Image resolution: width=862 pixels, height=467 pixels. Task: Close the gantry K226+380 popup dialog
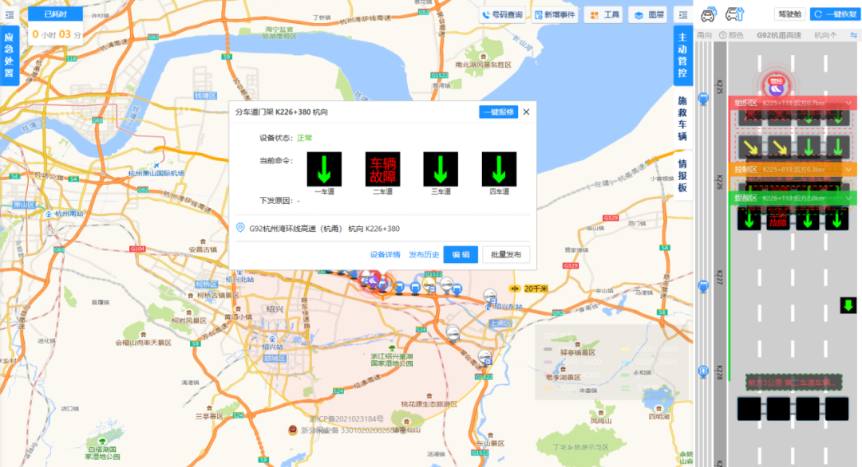[526, 112]
